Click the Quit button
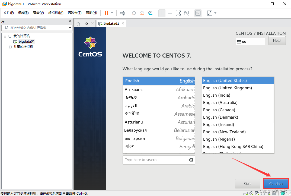 (247, 184)
